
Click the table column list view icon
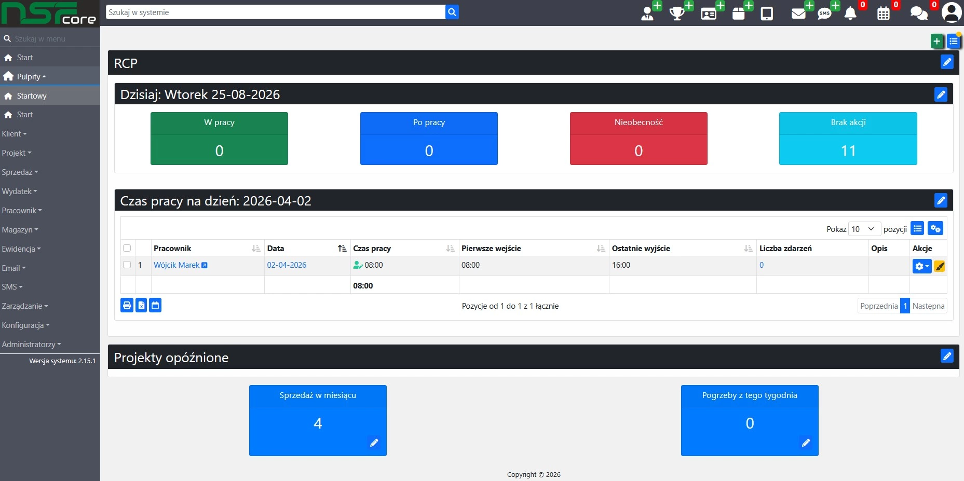918,228
